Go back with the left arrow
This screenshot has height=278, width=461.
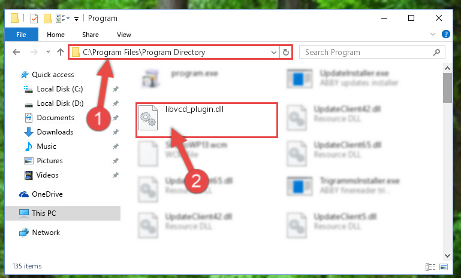16,52
